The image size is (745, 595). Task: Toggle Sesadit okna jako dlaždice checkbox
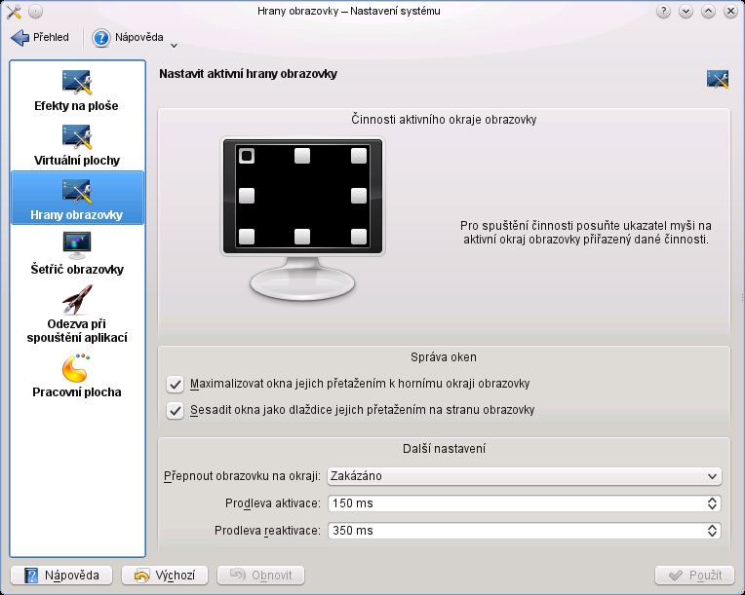click(x=175, y=410)
